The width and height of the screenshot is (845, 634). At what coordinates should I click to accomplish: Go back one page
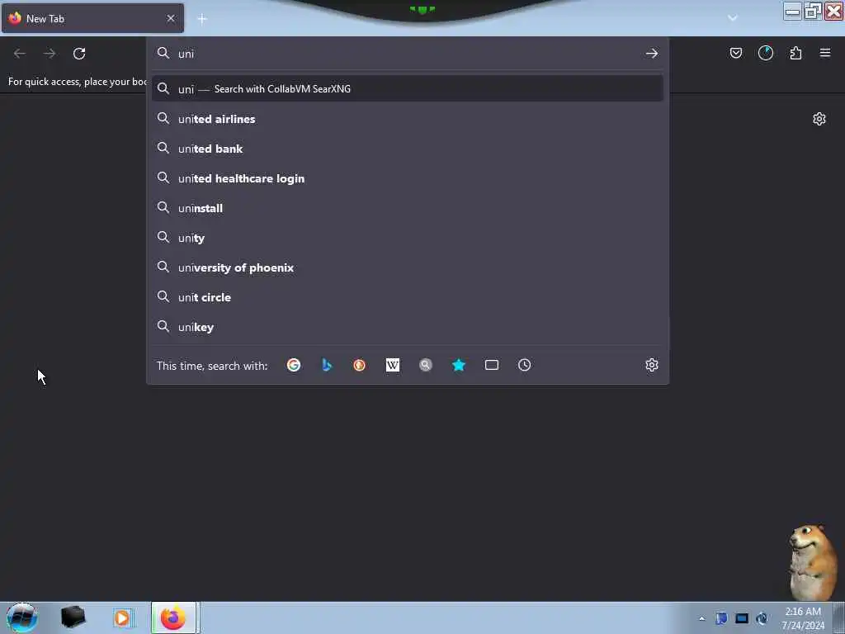pyautogui.click(x=20, y=54)
